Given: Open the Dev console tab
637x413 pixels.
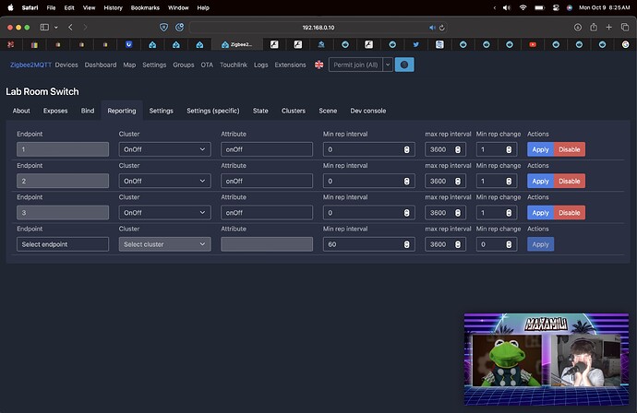Looking at the screenshot, I should 368,111.
